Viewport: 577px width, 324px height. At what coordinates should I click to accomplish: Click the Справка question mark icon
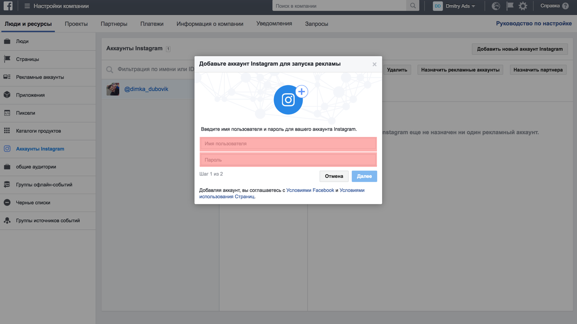(x=565, y=6)
